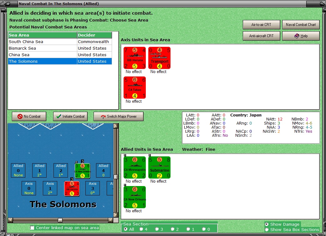The width and height of the screenshot is (326, 236).
Task: Click the No Combat button
Action: pos(29,116)
